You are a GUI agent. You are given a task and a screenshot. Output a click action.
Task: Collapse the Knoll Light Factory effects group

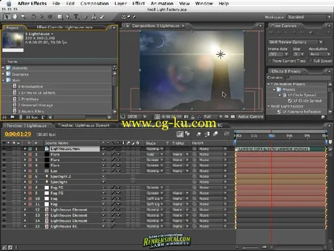click(269, 106)
